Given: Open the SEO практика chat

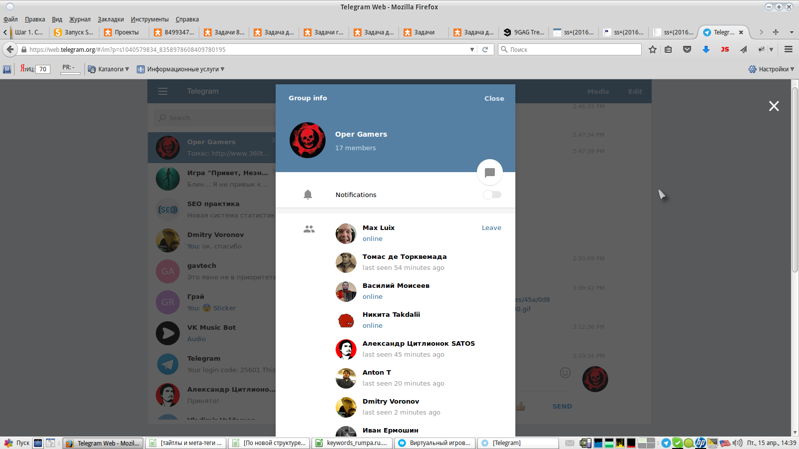Looking at the screenshot, I should click(212, 210).
